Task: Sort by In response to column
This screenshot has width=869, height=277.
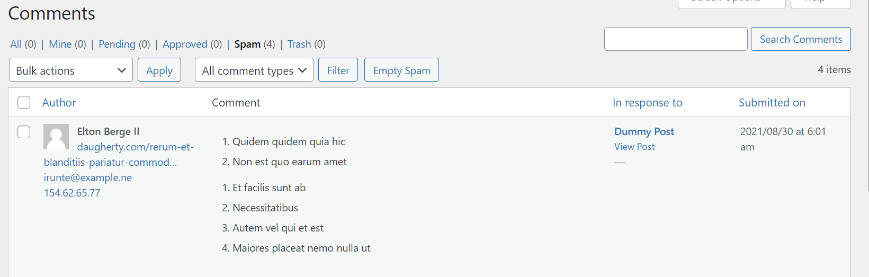Action: pos(647,102)
